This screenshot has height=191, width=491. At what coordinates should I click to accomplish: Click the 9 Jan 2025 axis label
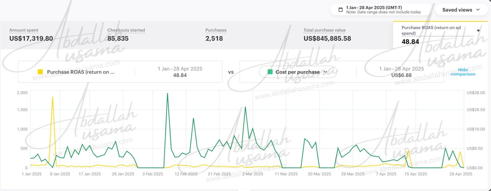coord(60,174)
